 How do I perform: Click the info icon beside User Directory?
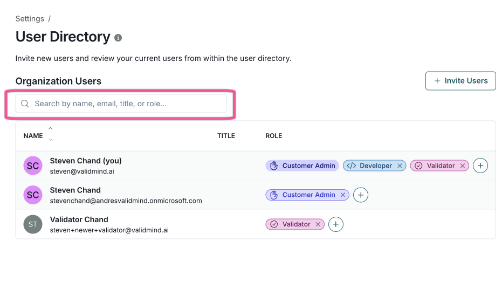[x=118, y=38]
